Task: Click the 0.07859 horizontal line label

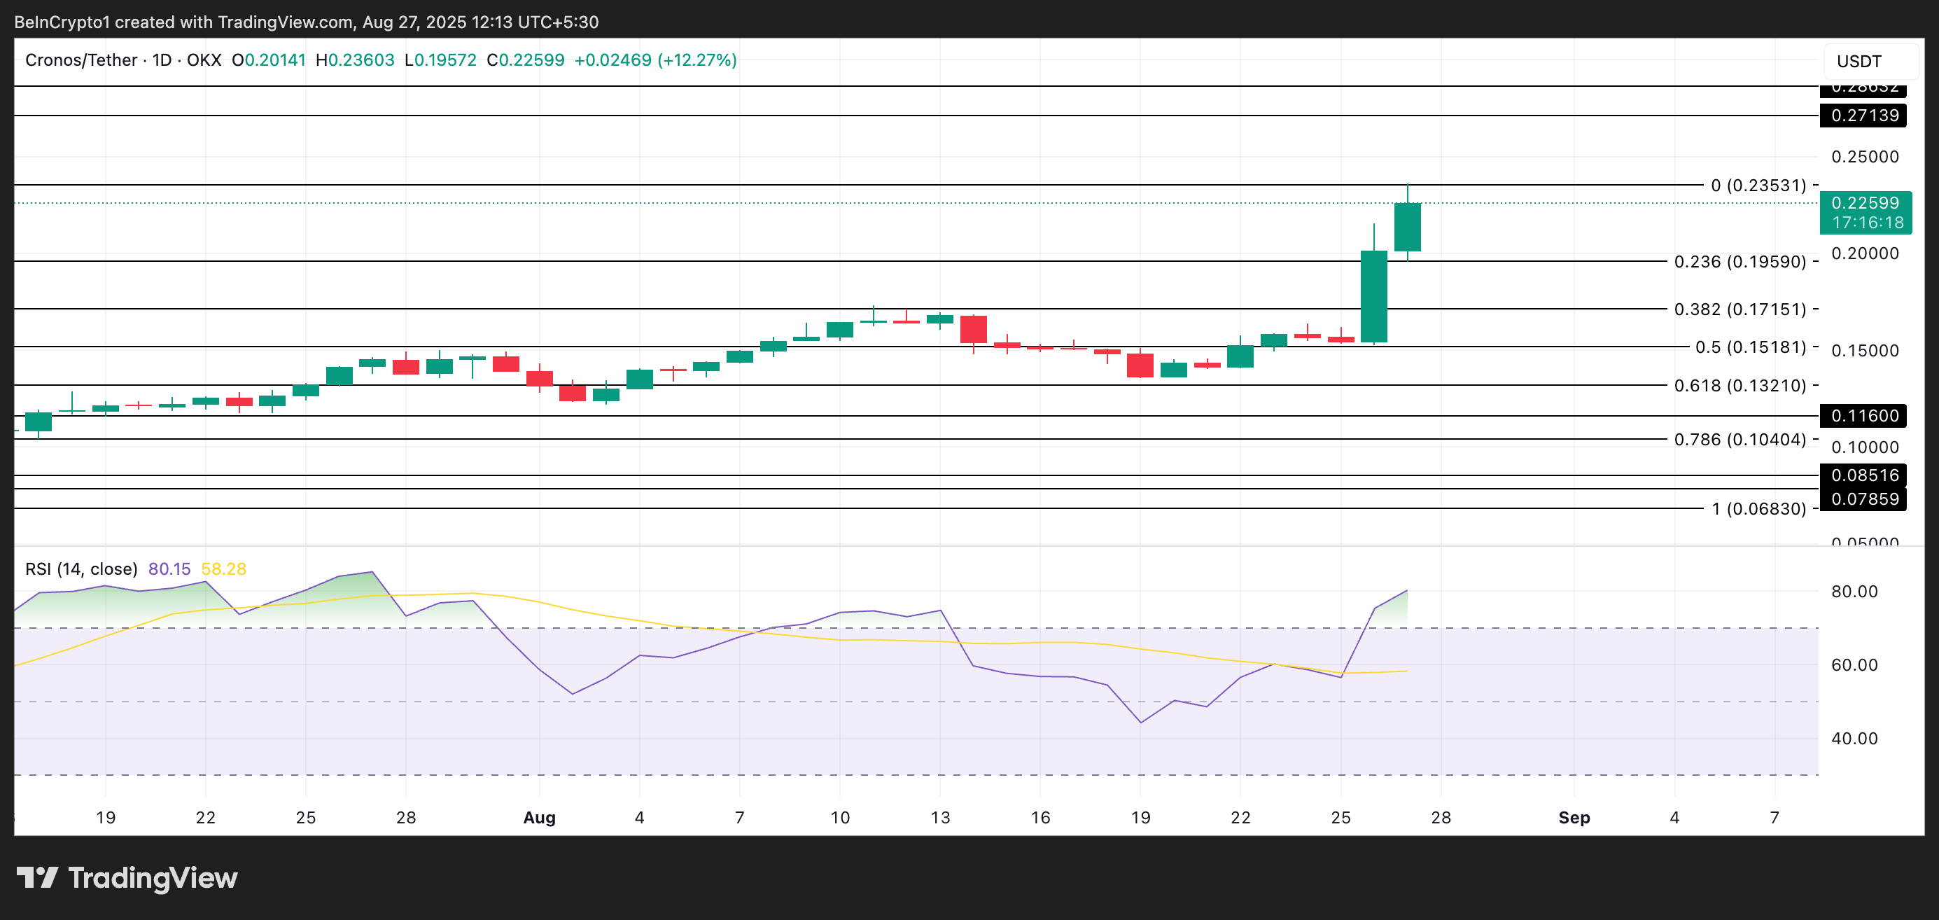Action: tap(1863, 499)
